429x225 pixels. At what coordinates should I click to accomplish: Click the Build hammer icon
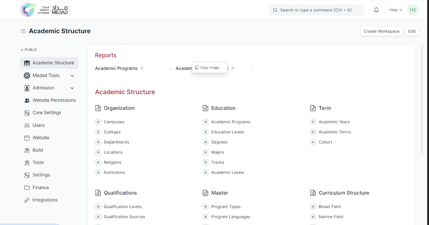(27, 150)
